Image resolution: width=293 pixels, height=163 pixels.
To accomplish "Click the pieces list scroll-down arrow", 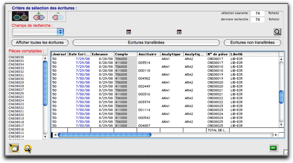I will point(45,137).
